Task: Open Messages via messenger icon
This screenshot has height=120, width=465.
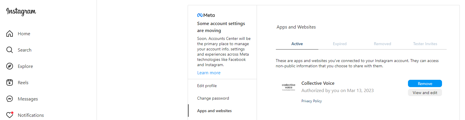Action: coord(10,99)
